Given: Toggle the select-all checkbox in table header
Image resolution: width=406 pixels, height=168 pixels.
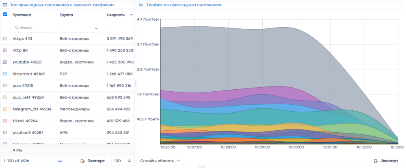Looking at the screenshot, I should pos(5,14).
